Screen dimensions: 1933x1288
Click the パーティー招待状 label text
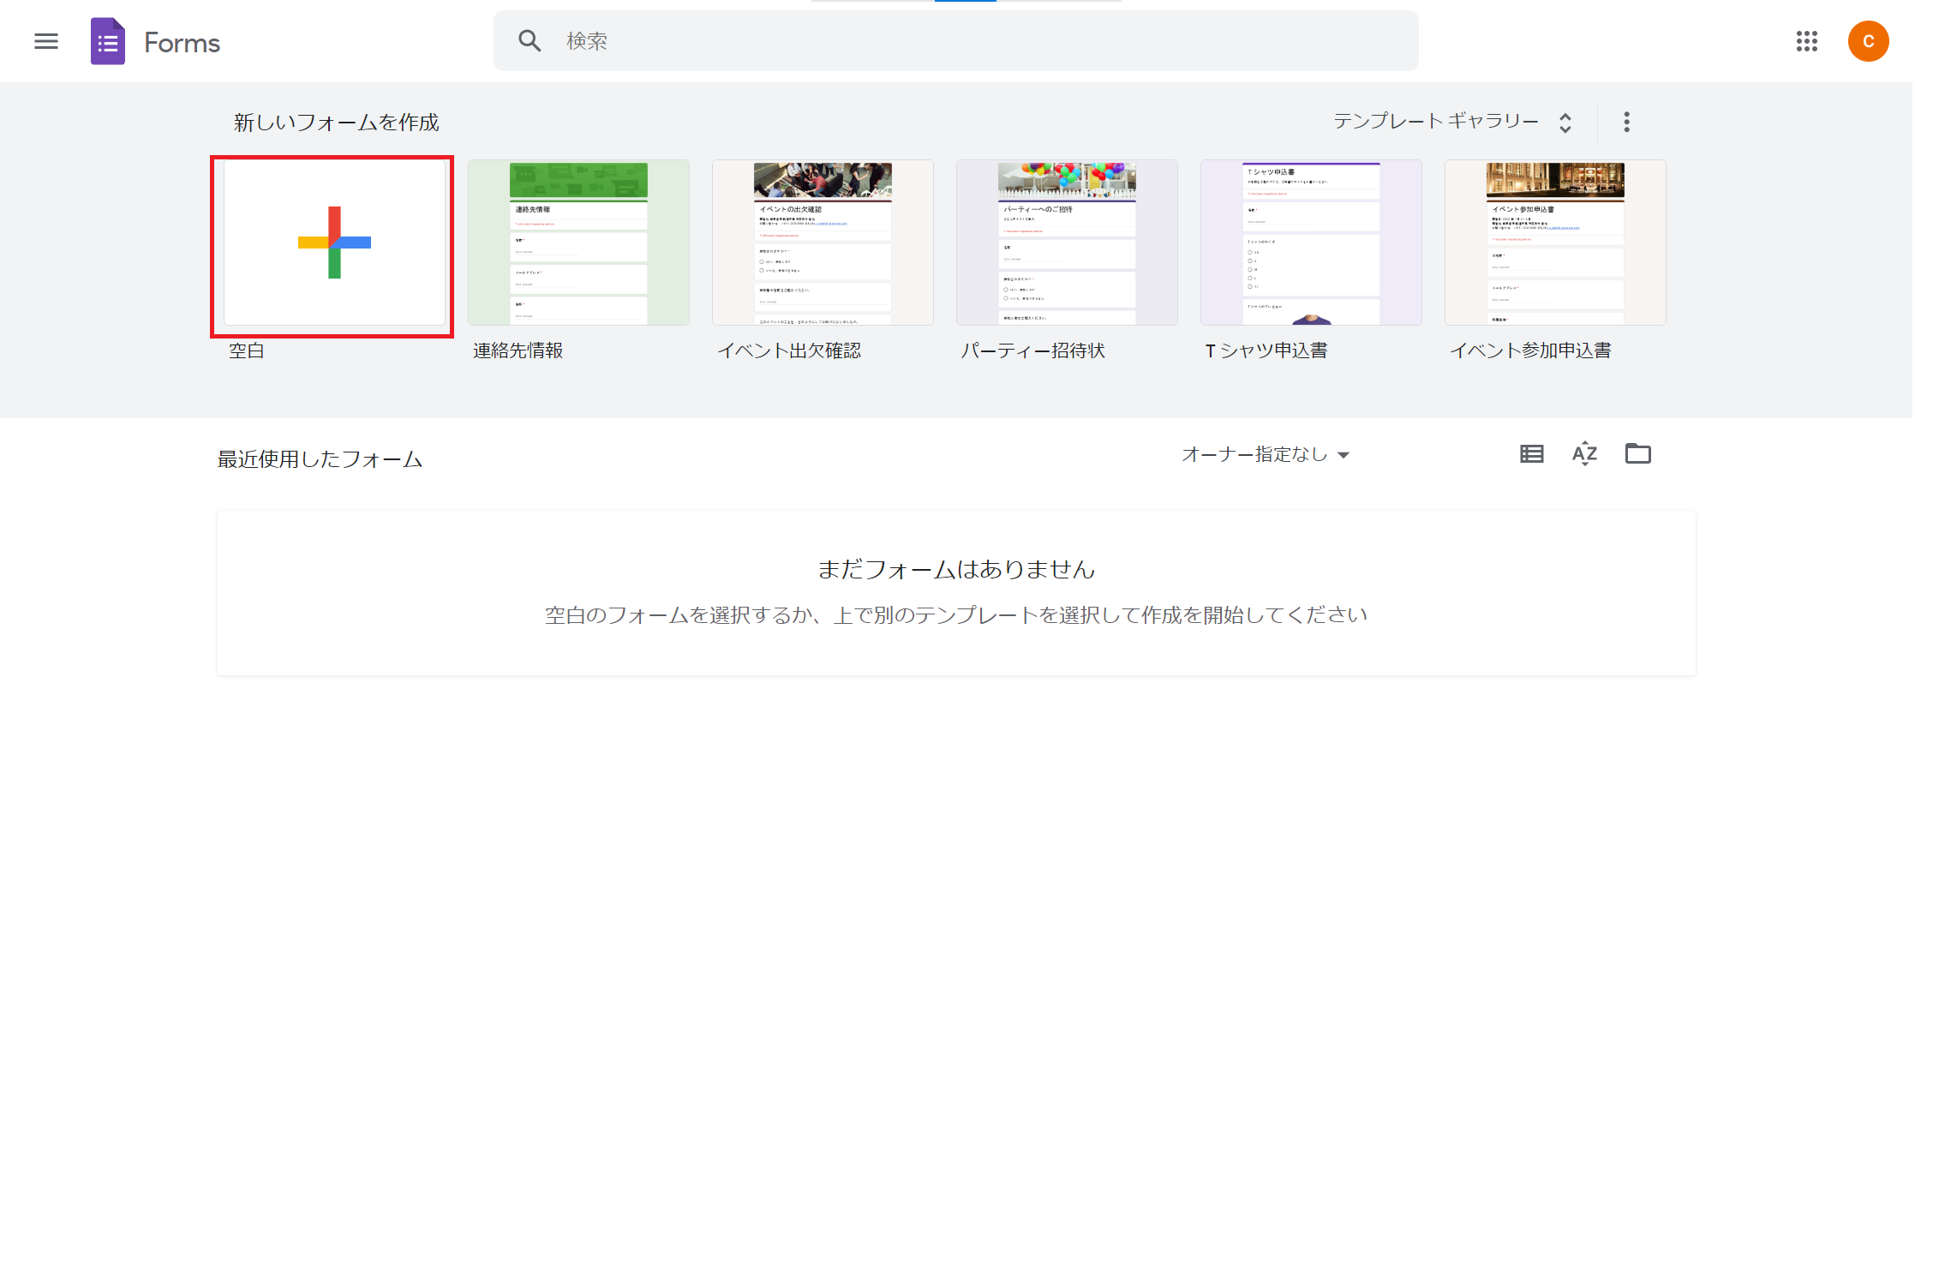[x=1032, y=350]
